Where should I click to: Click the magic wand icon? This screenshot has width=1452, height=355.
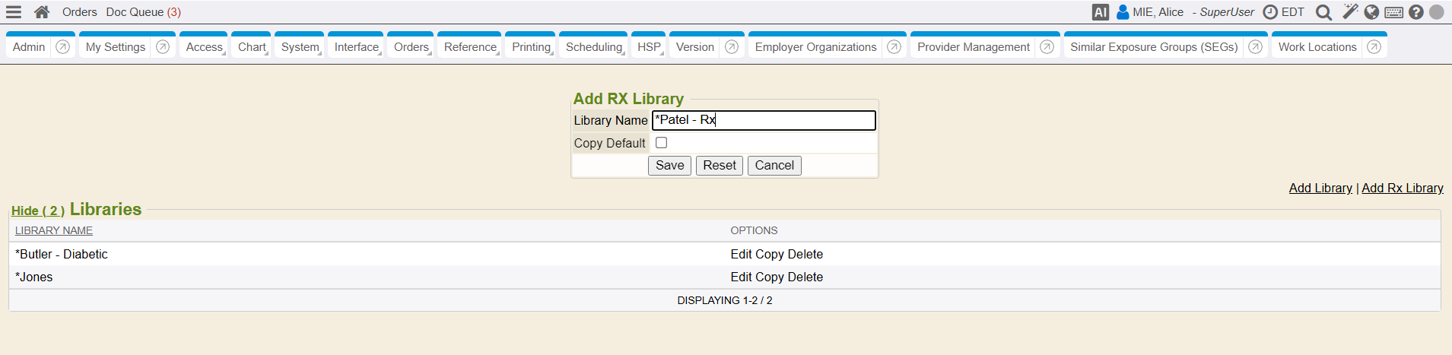[1349, 12]
